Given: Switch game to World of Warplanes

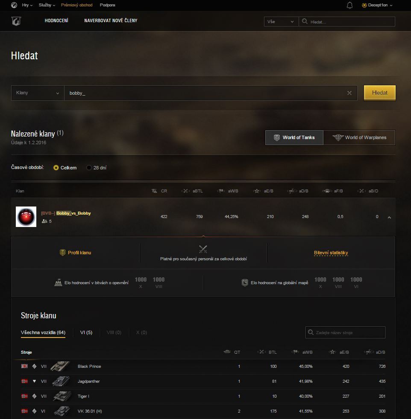Looking at the screenshot, I should 359,138.
